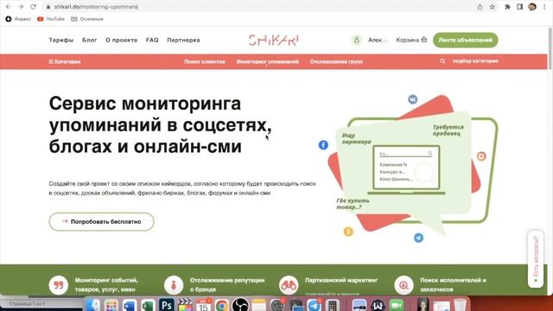553x311 pixels.
Task: Open Microsoft Excel from the Dock
Action: coord(148,304)
